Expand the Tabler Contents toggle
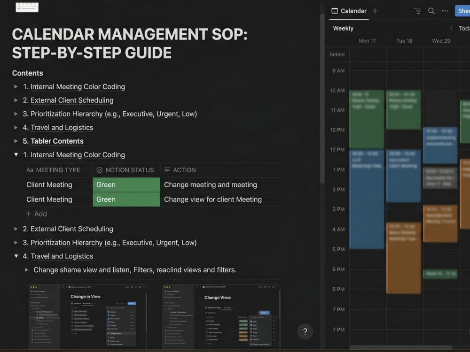The height and width of the screenshot is (352, 470). point(16,141)
